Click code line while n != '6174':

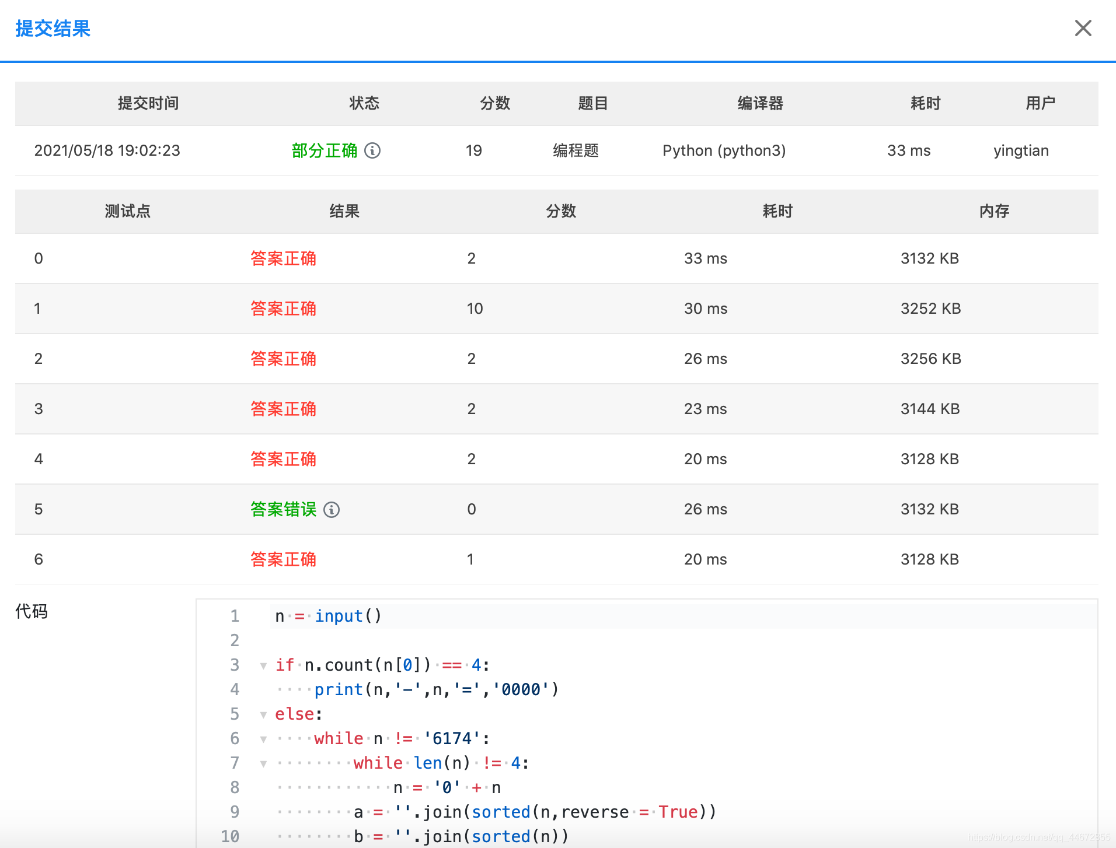coord(402,739)
